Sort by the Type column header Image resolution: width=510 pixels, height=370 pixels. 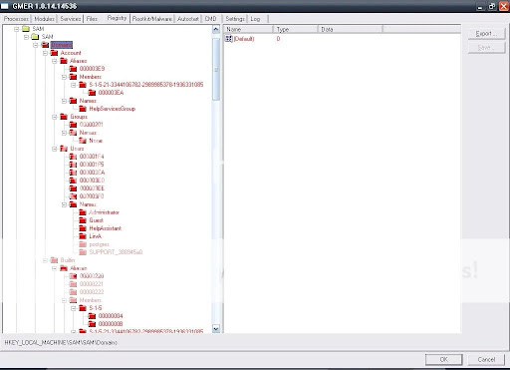[295, 29]
